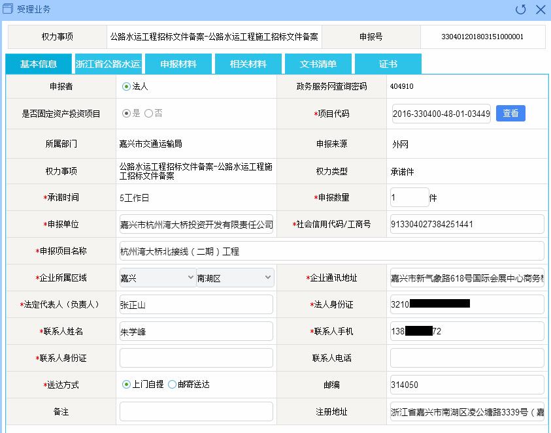The width and height of the screenshot is (551, 433).
Task: Click the 查看 button next to project code
Action: pyautogui.click(x=510, y=113)
